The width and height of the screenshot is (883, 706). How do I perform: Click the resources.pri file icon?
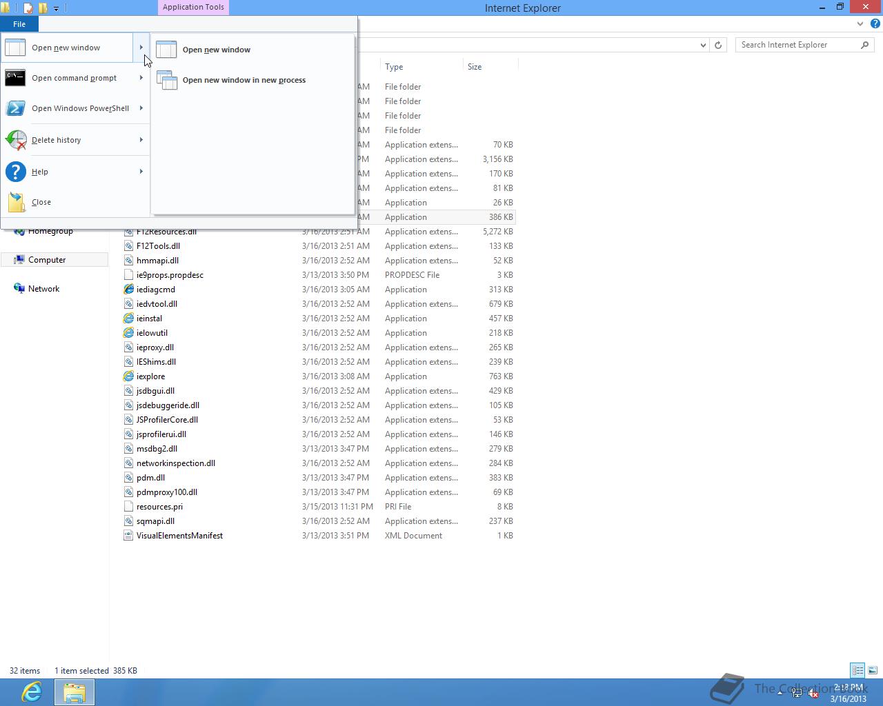pos(128,507)
